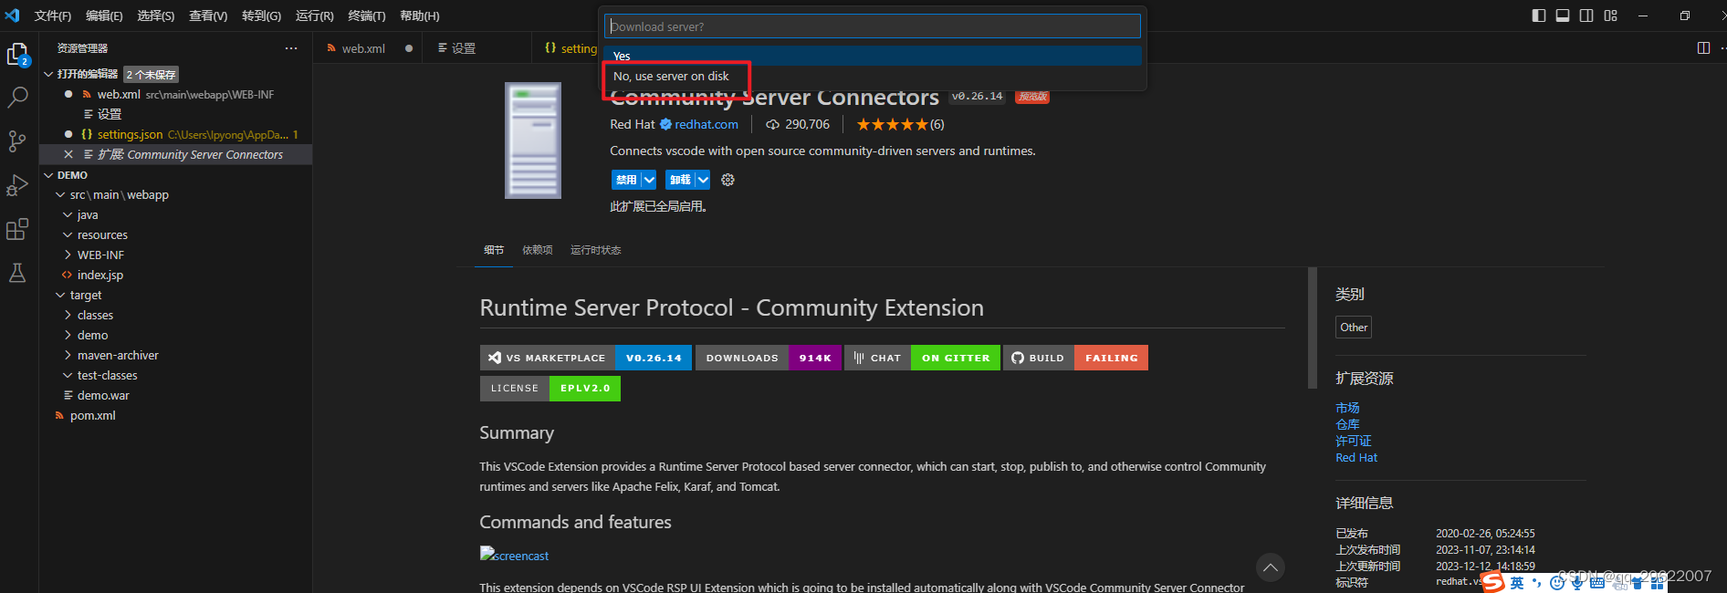
Task: Switch to the 依赖项 tab
Action: [537, 250]
